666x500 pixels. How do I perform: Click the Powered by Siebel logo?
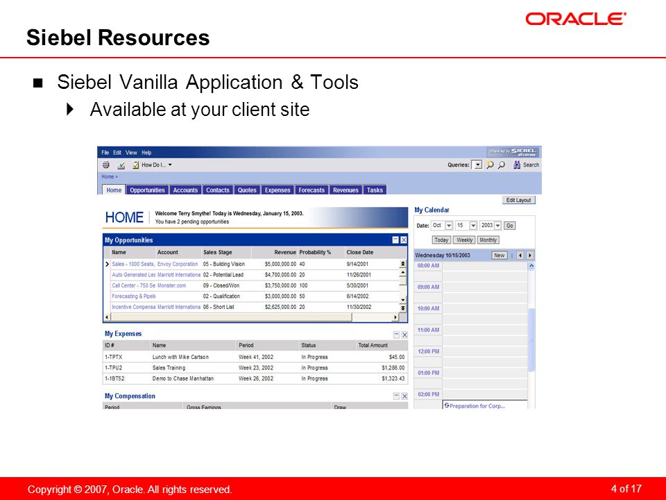513,152
